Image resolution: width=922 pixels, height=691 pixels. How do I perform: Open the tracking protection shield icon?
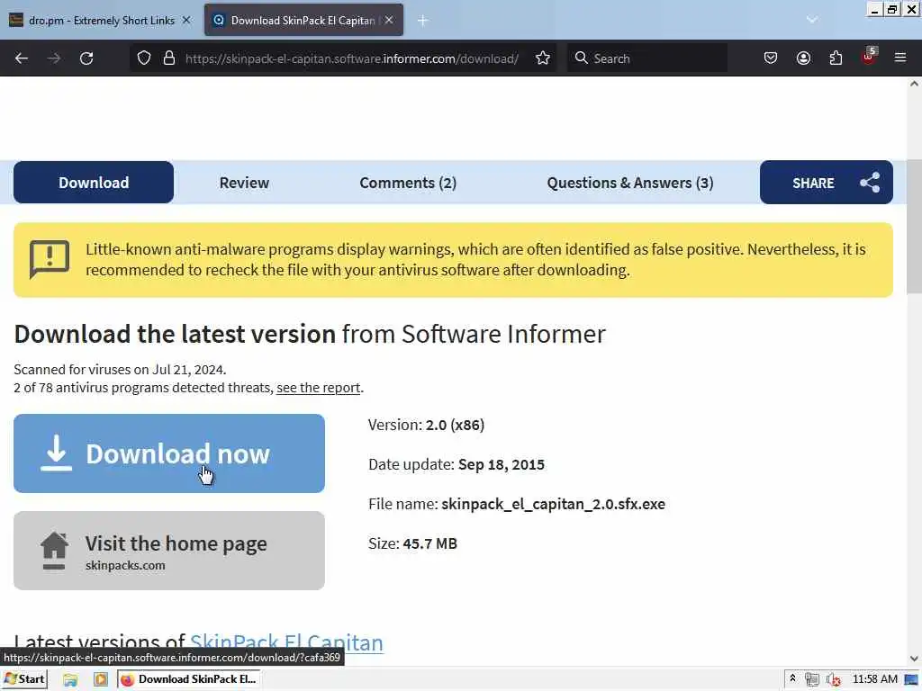pyautogui.click(x=144, y=58)
